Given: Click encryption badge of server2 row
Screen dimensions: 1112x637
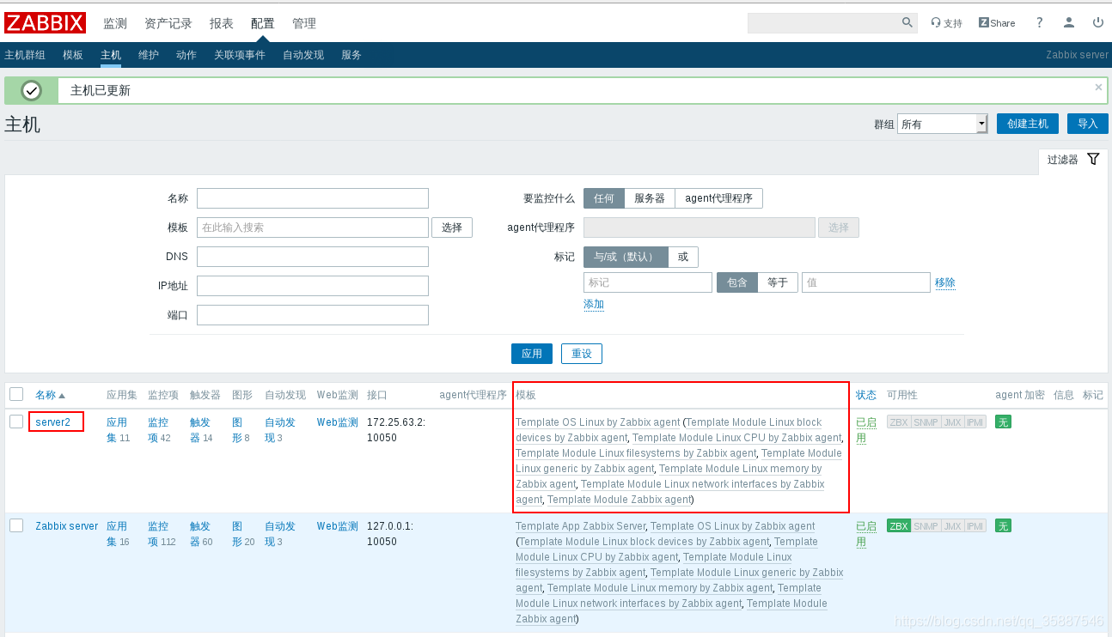Looking at the screenshot, I should click(x=1003, y=422).
